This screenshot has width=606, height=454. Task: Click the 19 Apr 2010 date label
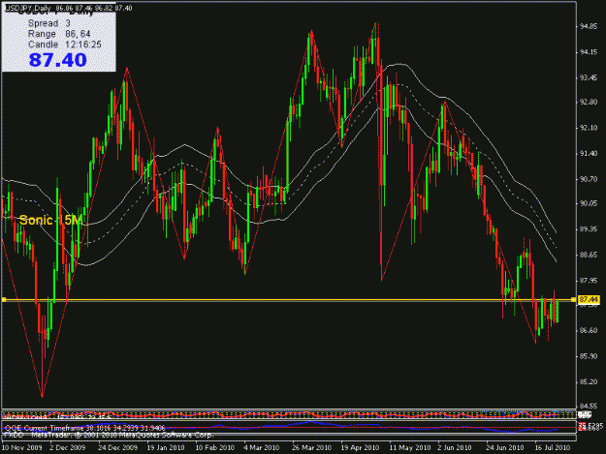coord(360,448)
